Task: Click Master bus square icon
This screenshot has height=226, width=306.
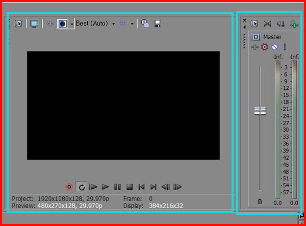Action: pos(256,37)
